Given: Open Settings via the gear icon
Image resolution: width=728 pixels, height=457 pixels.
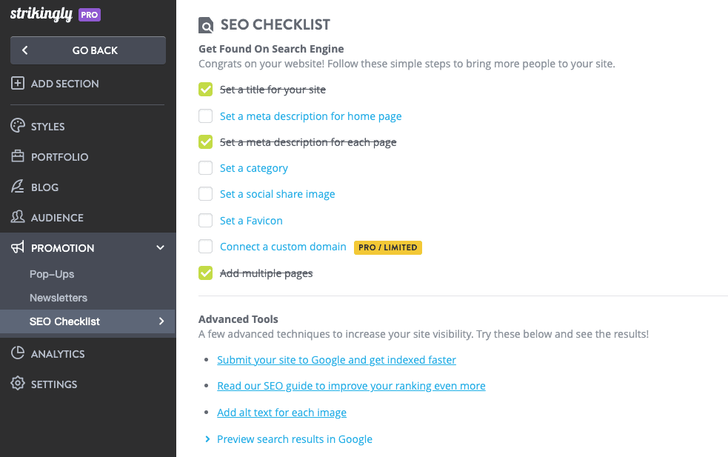Looking at the screenshot, I should point(18,384).
